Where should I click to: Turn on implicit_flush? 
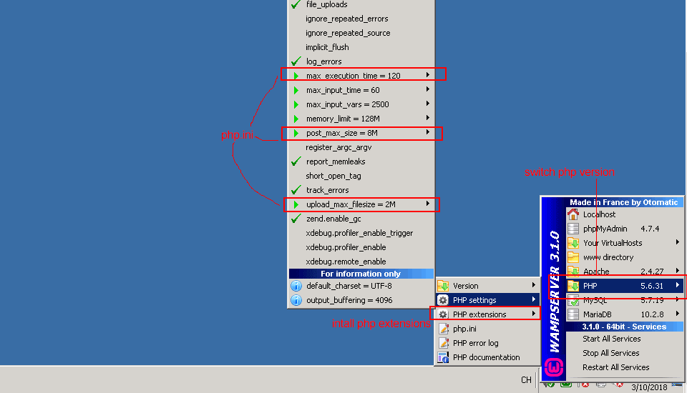pyautogui.click(x=361, y=47)
